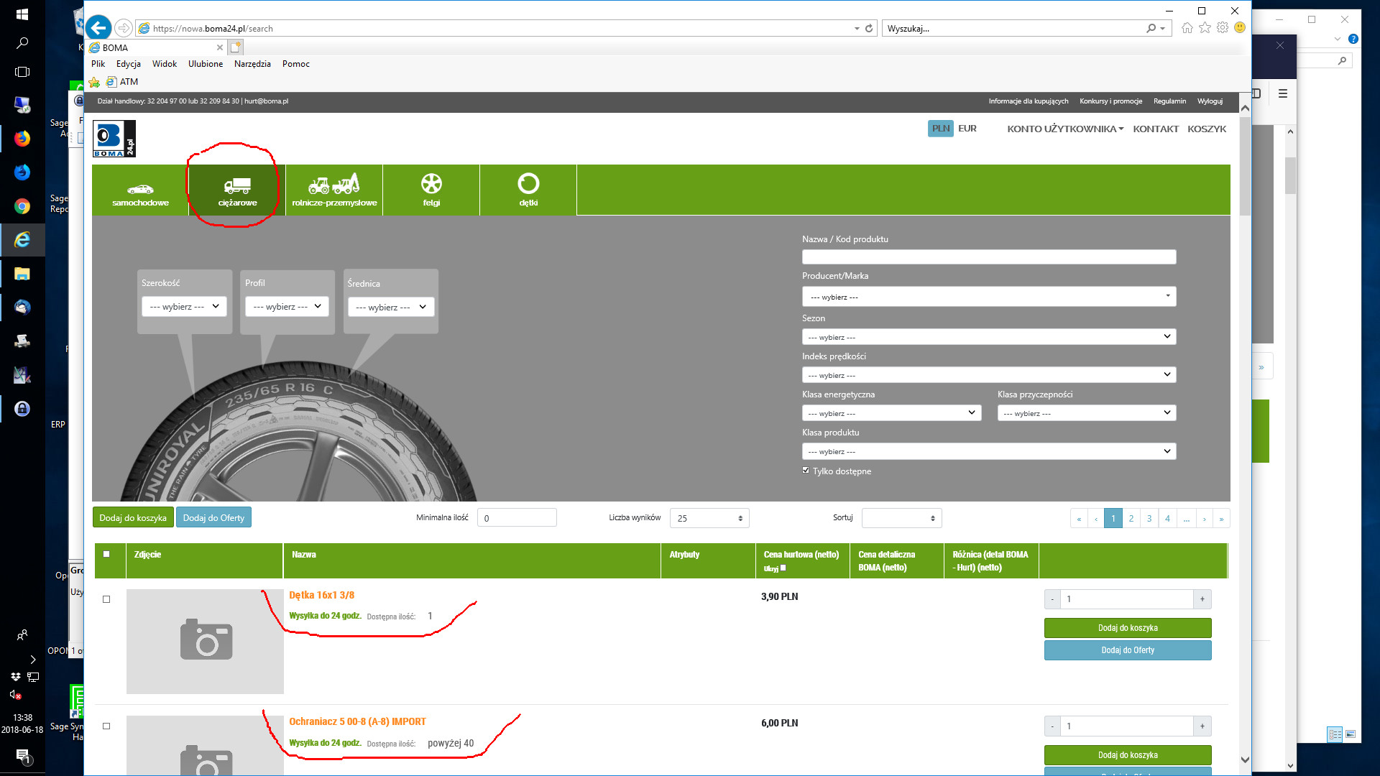Open the Ulubione menu
This screenshot has width=1380, height=776.
pyautogui.click(x=206, y=64)
